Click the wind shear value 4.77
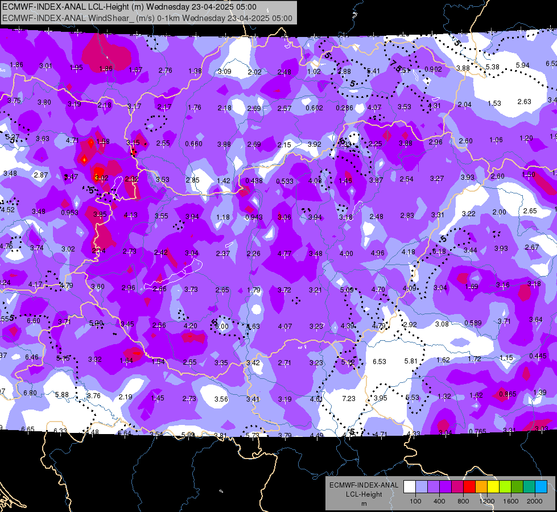The image size is (557, 512). (x=284, y=253)
